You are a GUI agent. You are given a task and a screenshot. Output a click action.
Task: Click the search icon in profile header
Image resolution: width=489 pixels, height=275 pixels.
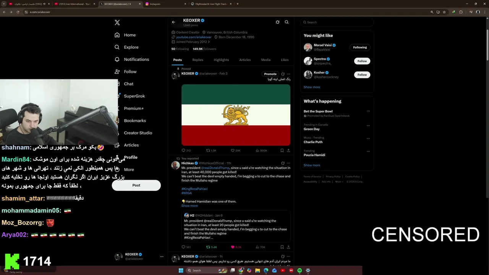pos(287,22)
